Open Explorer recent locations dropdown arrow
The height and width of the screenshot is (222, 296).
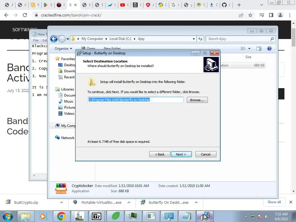pos(68,39)
